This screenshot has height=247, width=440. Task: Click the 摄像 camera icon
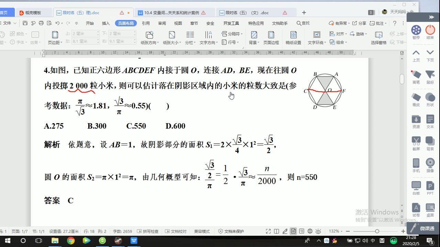(430, 166)
